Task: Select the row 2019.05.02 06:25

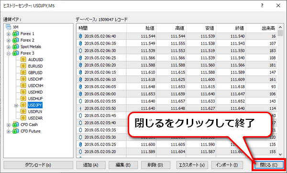Action: pos(177,58)
